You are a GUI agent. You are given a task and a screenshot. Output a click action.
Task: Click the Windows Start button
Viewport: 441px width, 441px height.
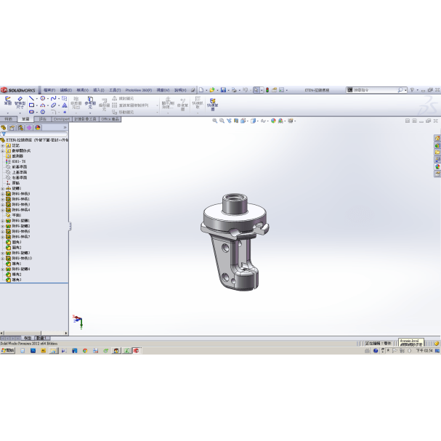pos(7,350)
